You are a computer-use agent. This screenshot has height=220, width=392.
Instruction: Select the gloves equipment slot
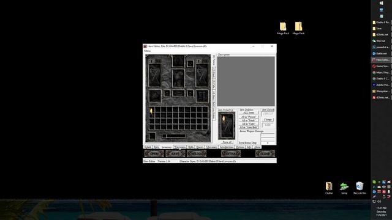coord(154,97)
